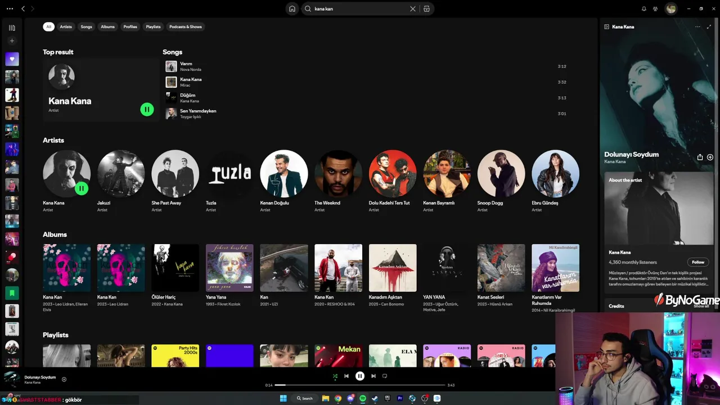The image size is (720, 405).
Task: Skip to next track
Action: click(373, 376)
